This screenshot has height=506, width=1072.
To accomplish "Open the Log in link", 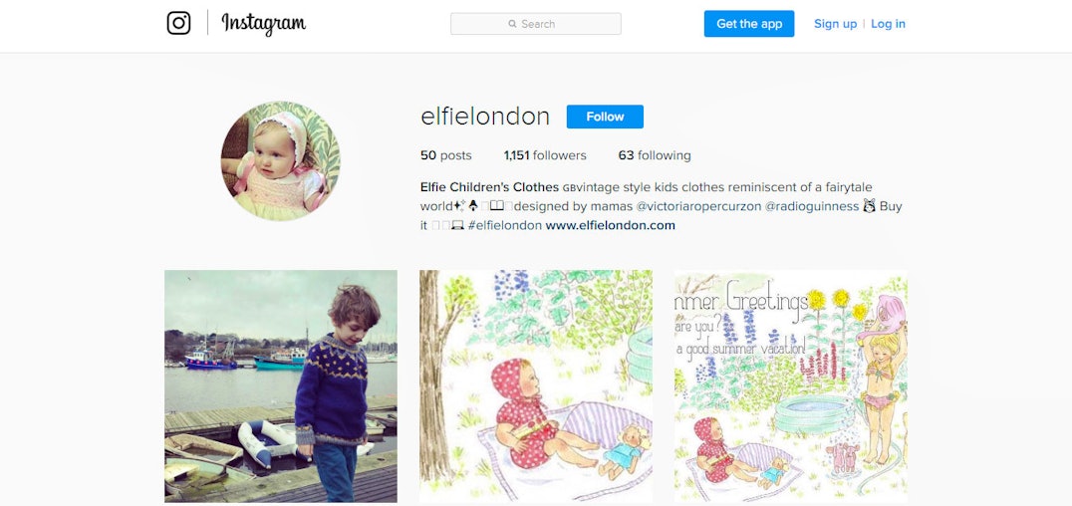I will (888, 24).
